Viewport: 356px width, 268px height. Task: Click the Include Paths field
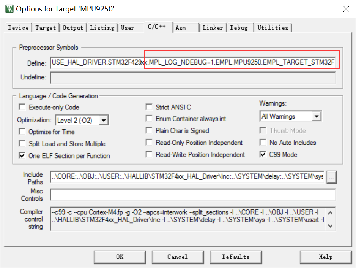[187, 177]
